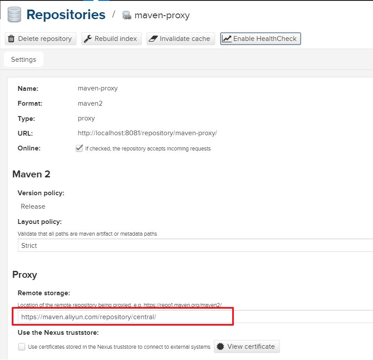Click the Type field label
Viewport: 373px width, 360px height.
coord(27,119)
